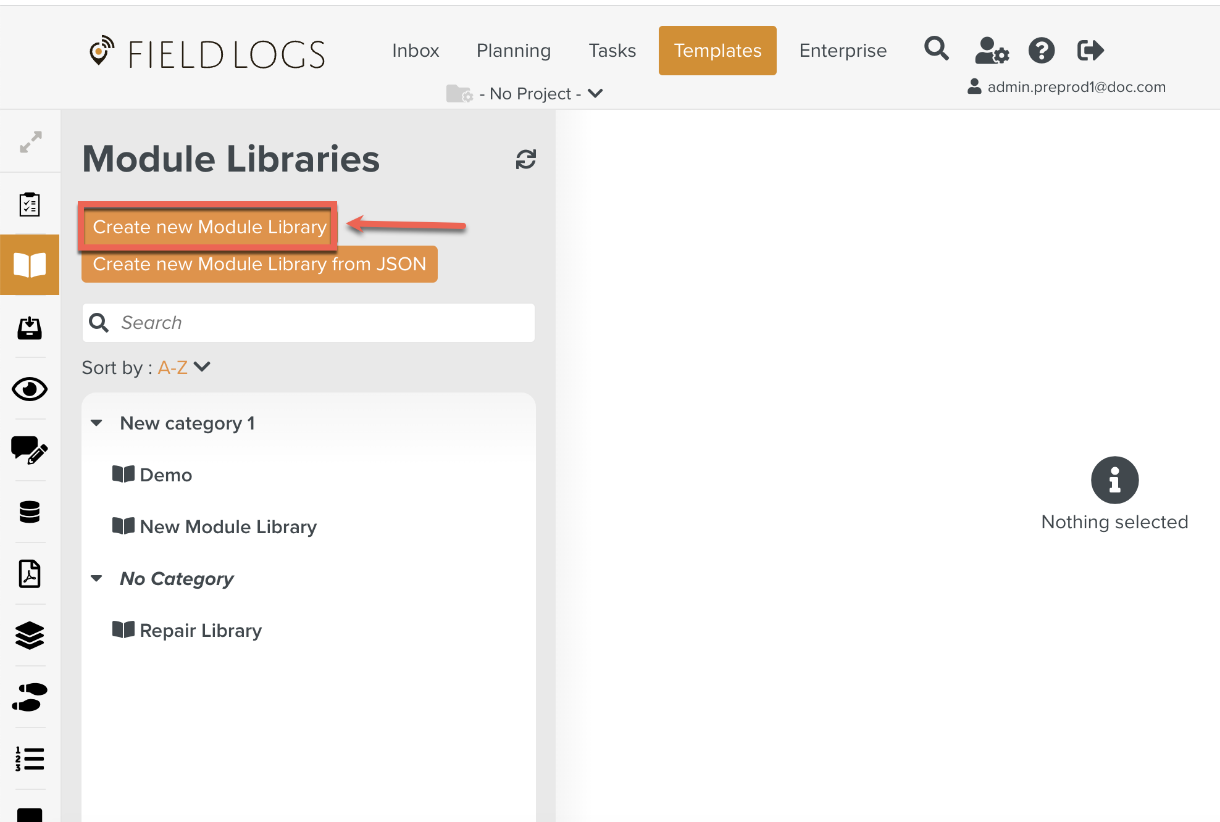Refresh the Module Libraries list

tap(525, 159)
